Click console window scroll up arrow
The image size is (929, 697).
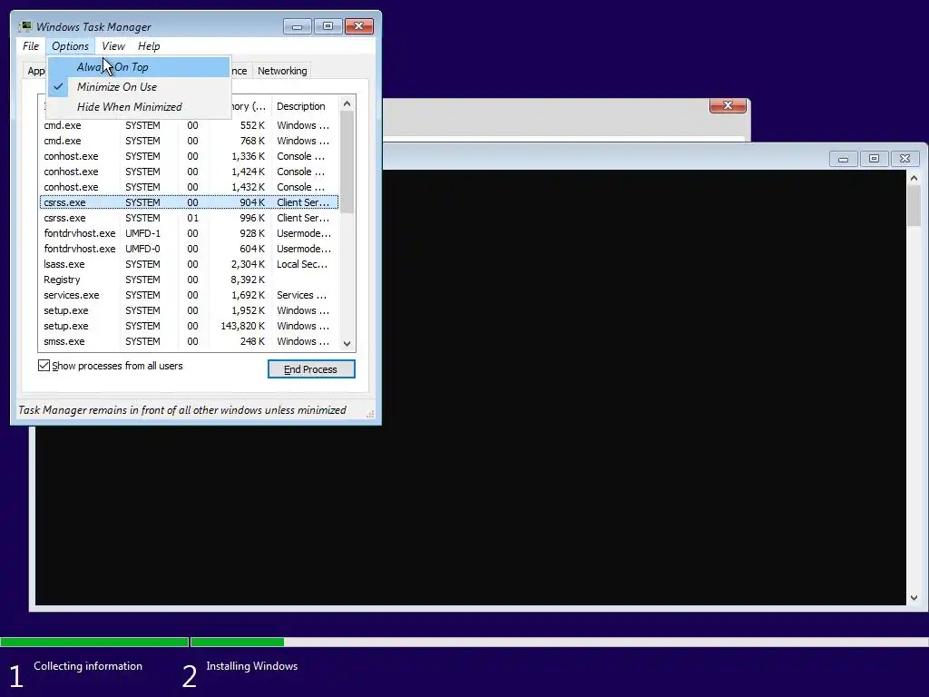click(914, 178)
